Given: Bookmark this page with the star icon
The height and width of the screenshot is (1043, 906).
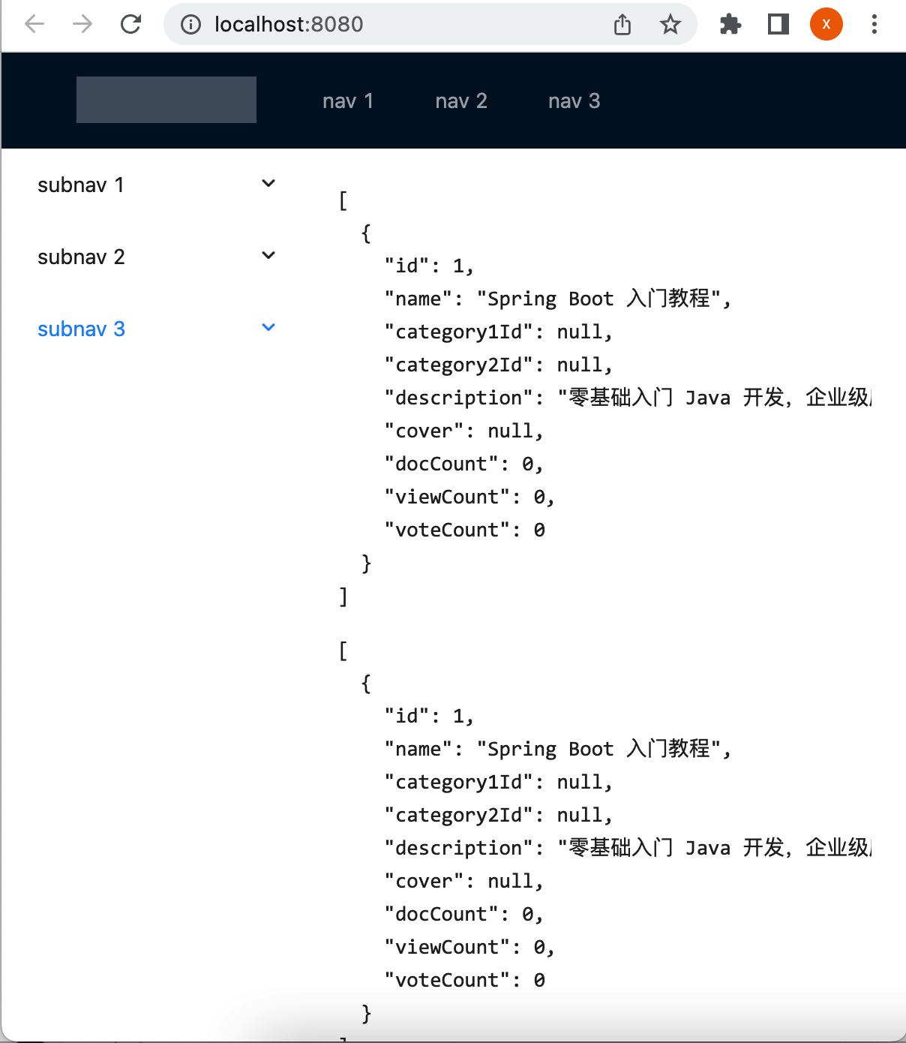Looking at the screenshot, I should 670,25.
